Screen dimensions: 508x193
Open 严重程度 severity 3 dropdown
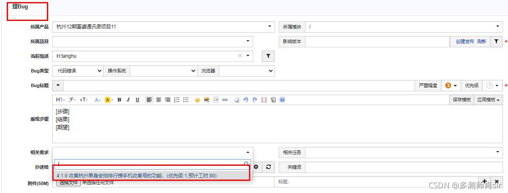(451, 85)
